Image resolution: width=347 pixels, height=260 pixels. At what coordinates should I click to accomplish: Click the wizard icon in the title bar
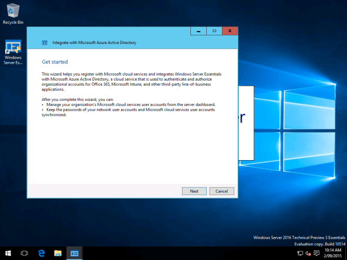click(45, 42)
